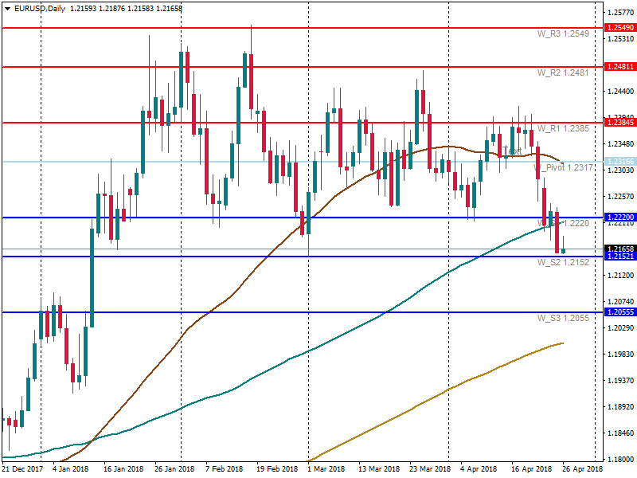Screen dimensions: 637x478
Task: Click the red 1.23845 price tag
Action: coord(620,123)
